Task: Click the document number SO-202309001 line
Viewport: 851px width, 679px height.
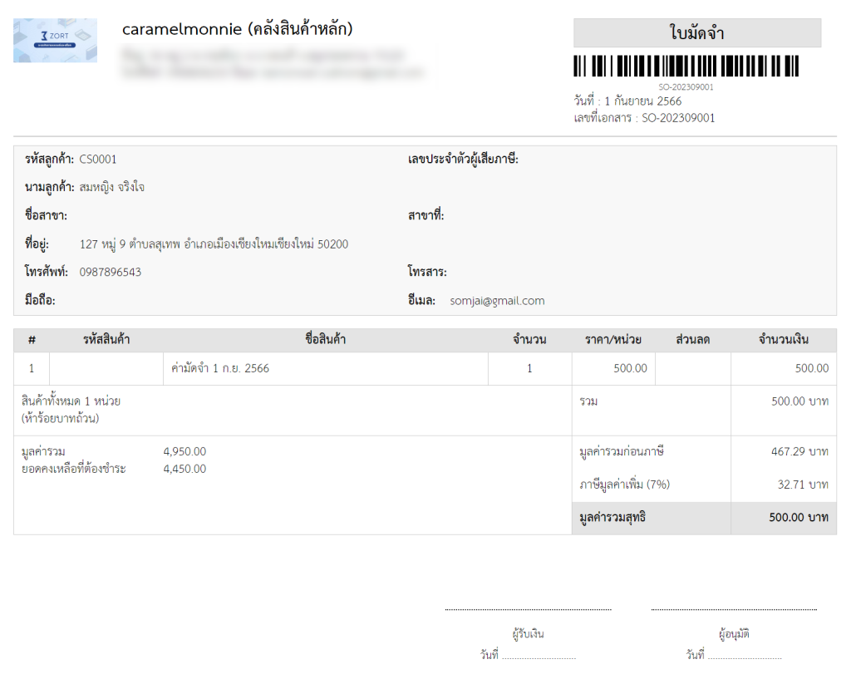Action: tap(644, 118)
